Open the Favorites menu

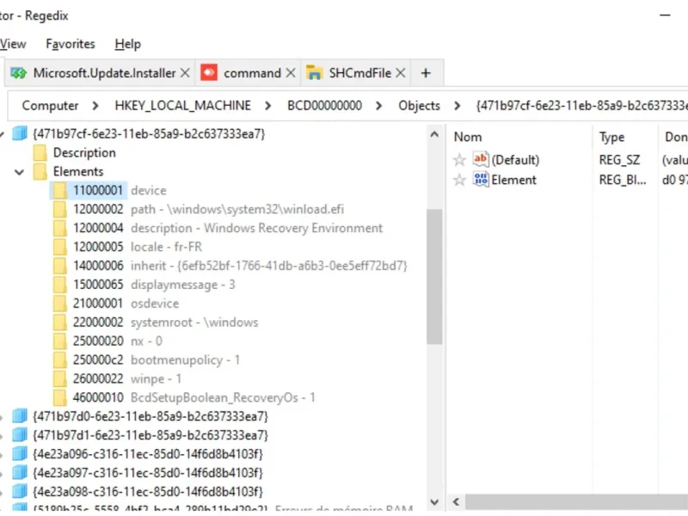pyautogui.click(x=71, y=44)
